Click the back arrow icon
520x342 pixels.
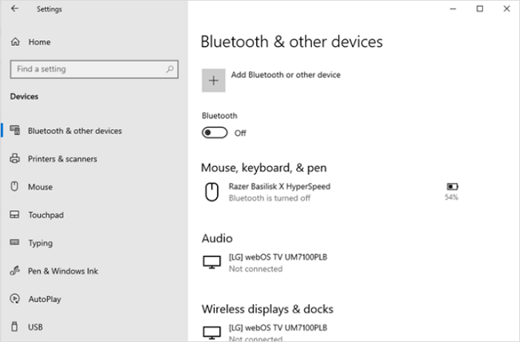pos(15,10)
